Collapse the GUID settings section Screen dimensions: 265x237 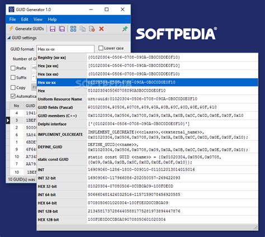pyautogui.click(x=9, y=38)
